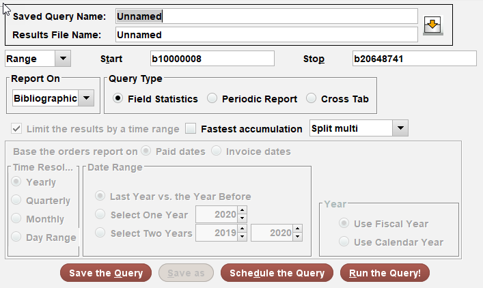Click into the Results File Name field

266,35
